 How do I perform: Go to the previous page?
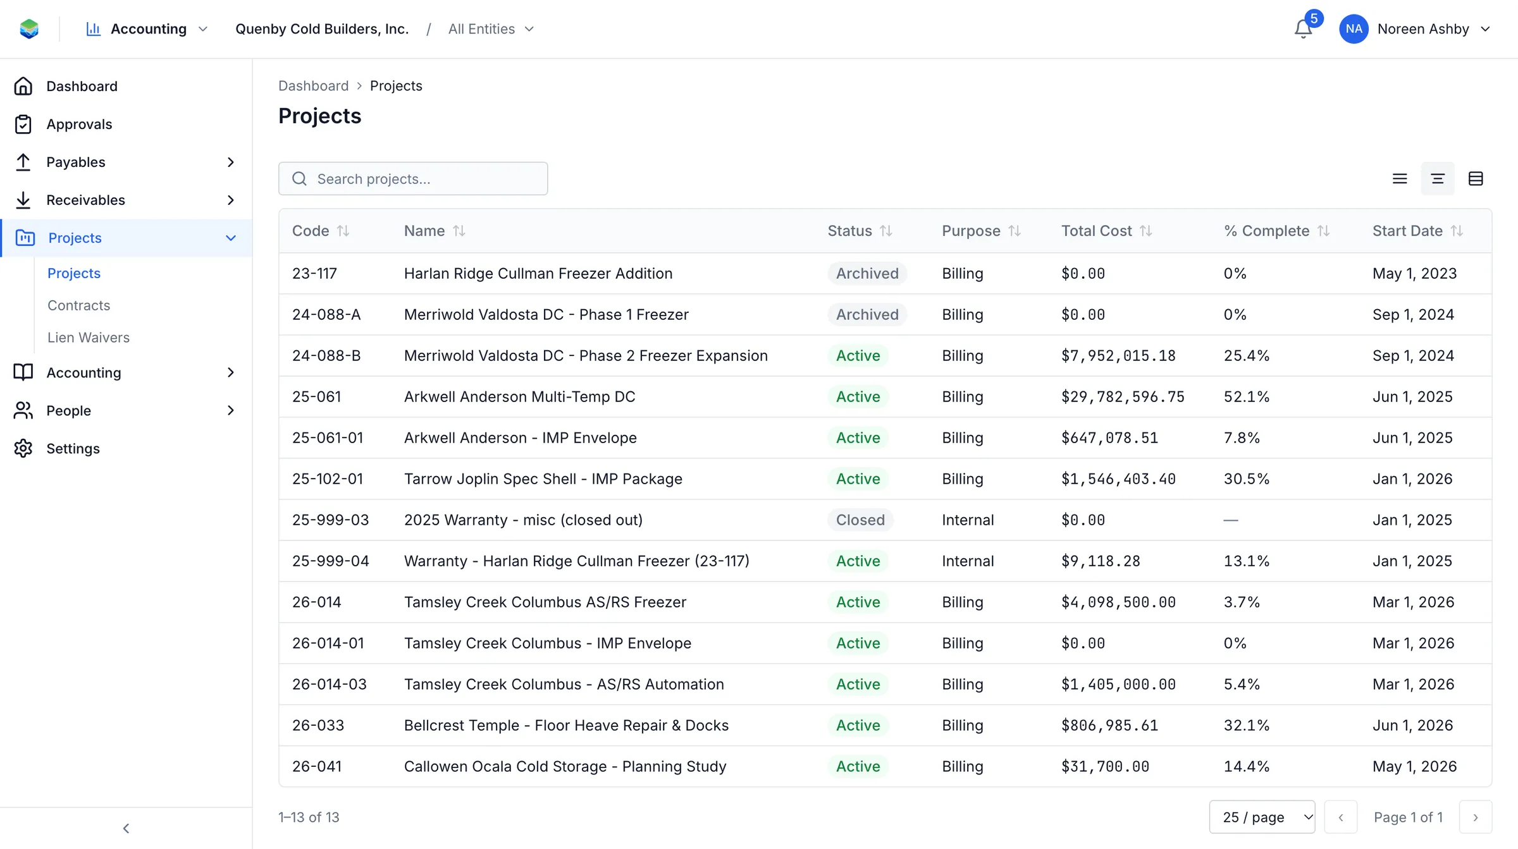1341,817
